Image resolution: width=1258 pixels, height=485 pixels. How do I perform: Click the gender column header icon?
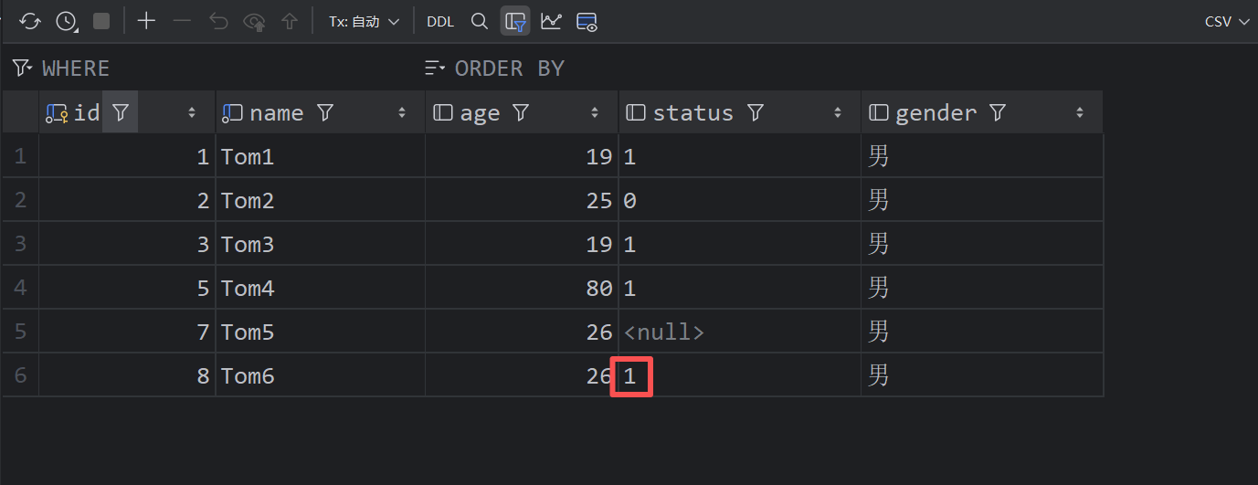(879, 112)
